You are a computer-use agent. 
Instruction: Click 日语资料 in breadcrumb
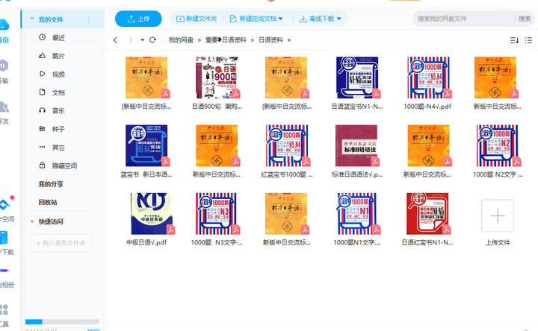tap(270, 40)
